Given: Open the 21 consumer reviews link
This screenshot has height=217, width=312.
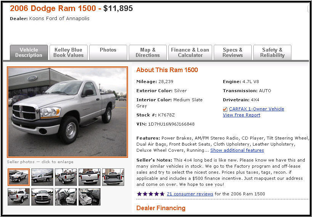Looking at the screenshot, I should 190,194.
